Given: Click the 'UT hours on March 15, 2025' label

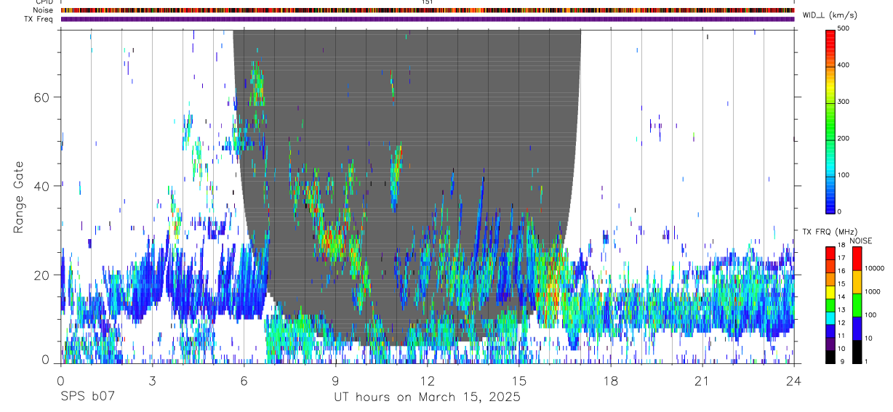Looking at the screenshot, I should tap(427, 397).
